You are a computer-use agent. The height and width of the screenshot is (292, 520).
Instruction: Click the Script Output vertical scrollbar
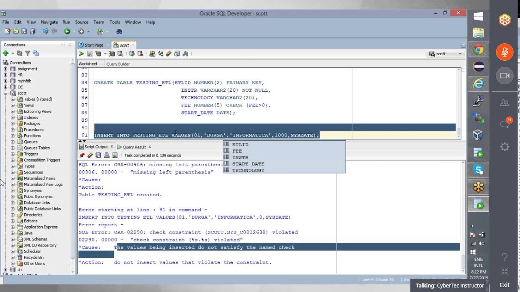tap(463, 217)
